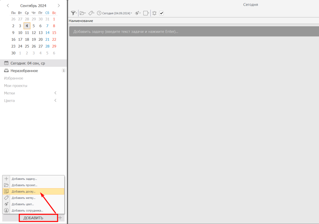Click the inbox tray icon beside 'Неразобранное'

(6, 71)
